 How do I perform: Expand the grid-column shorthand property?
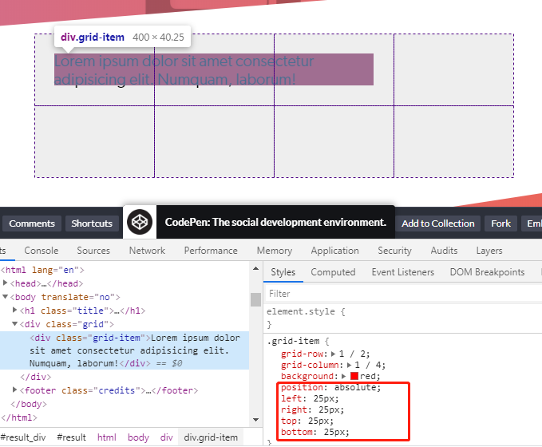coord(349,365)
